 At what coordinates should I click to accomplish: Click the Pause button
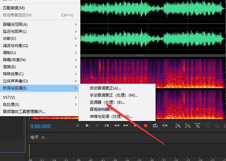click(x=97, y=126)
